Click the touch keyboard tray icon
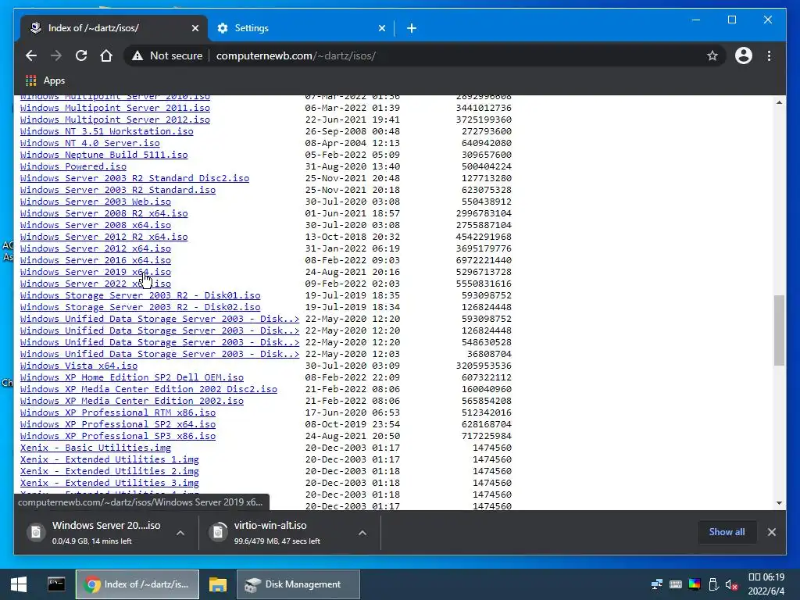The height and width of the screenshot is (600, 800). [x=676, y=584]
